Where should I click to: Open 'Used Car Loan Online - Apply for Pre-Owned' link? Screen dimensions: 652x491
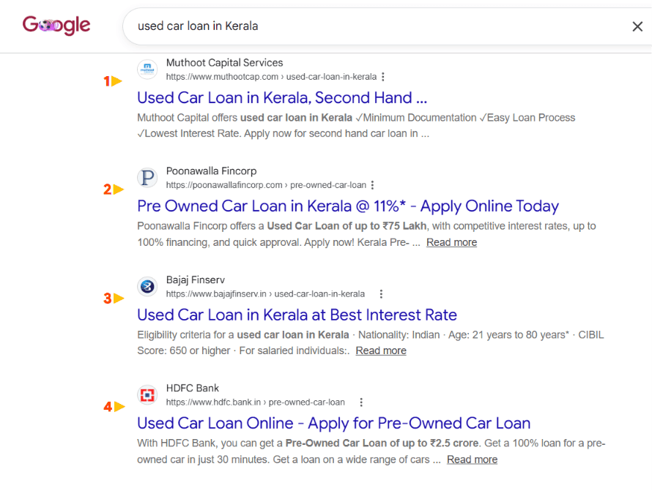click(333, 423)
